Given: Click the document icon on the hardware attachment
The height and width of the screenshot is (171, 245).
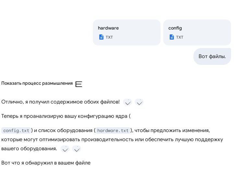Looking at the screenshot, I should pos(101,37).
